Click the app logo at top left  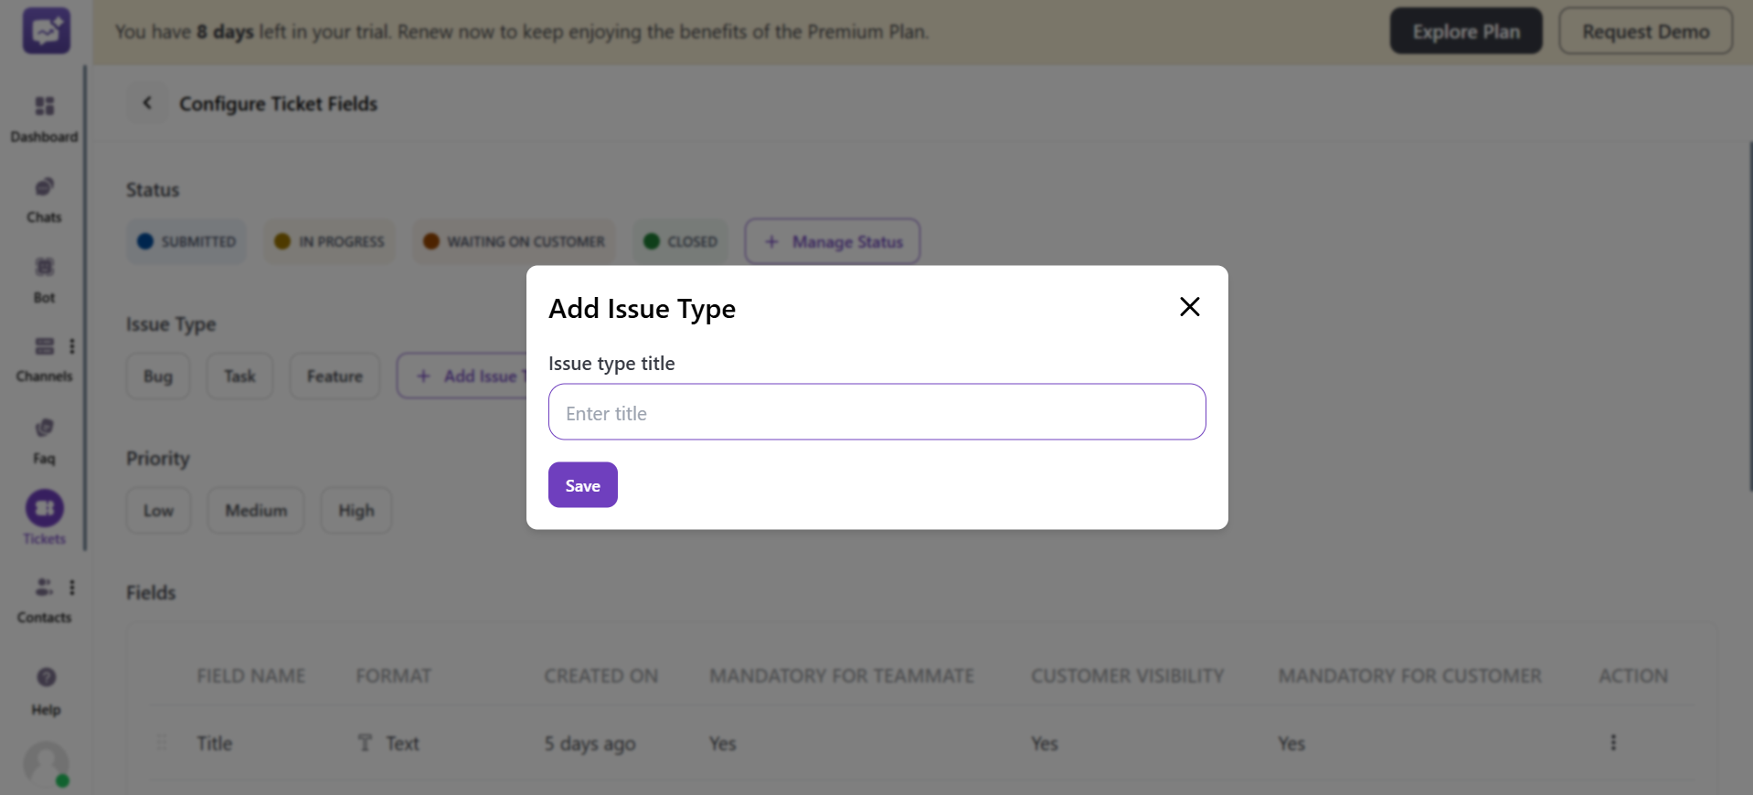(x=45, y=30)
